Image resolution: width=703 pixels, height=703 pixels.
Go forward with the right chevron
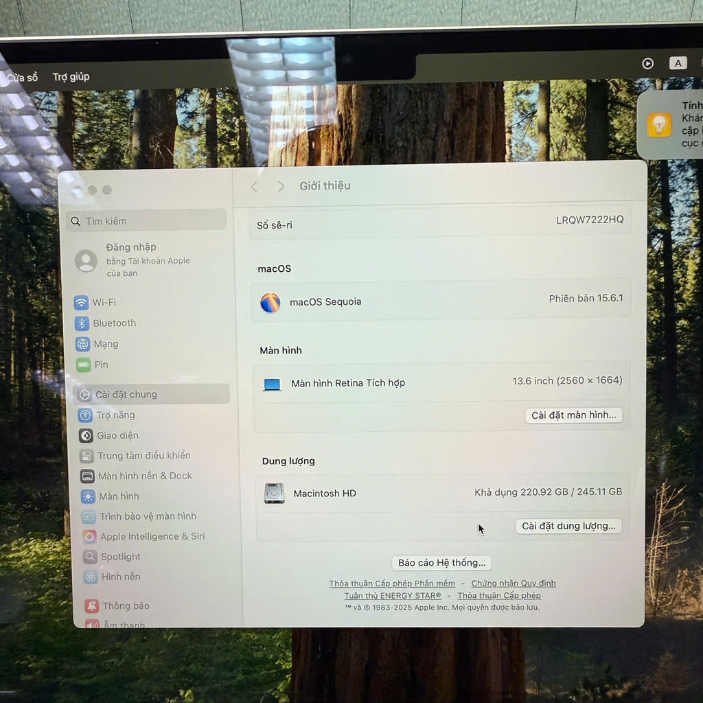pos(281,187)
